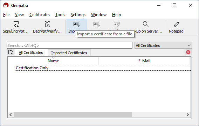Open the View menu
Screen dimensions: 199x126
(x=19, y=15)
